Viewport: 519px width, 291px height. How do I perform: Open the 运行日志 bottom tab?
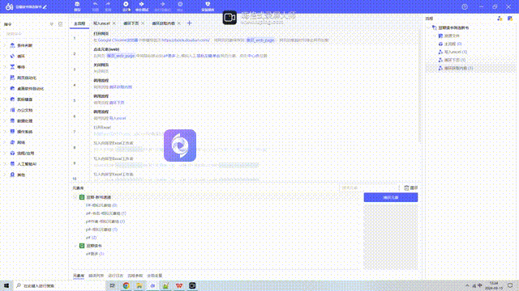[x=115, y=276]
